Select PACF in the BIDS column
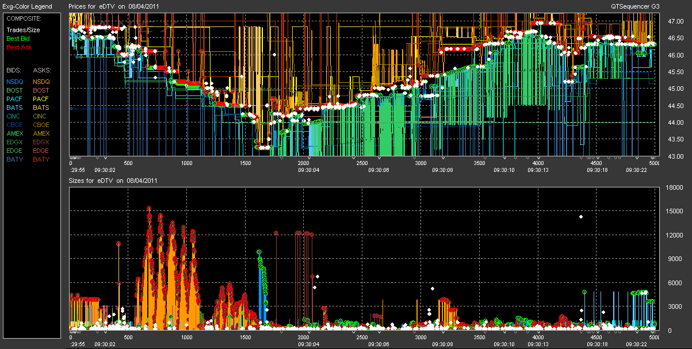Viewport: 692px width, 349px height. tap(14, 99)
